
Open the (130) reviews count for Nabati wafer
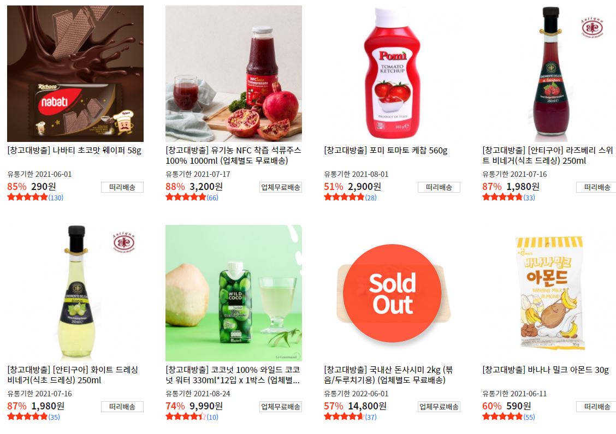click(56, 198)
